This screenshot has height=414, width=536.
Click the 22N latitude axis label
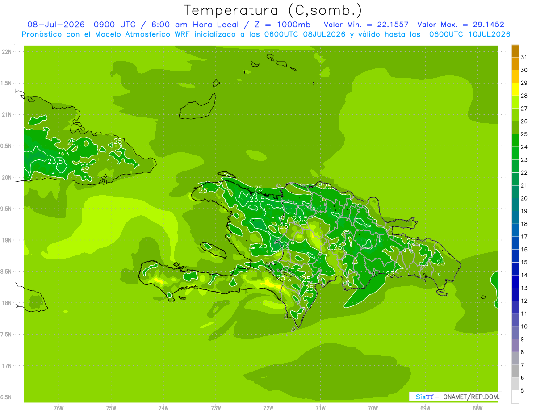click(x=7, y=52)
